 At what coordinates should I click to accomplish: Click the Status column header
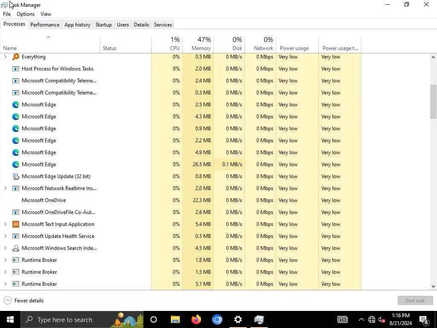126,44
